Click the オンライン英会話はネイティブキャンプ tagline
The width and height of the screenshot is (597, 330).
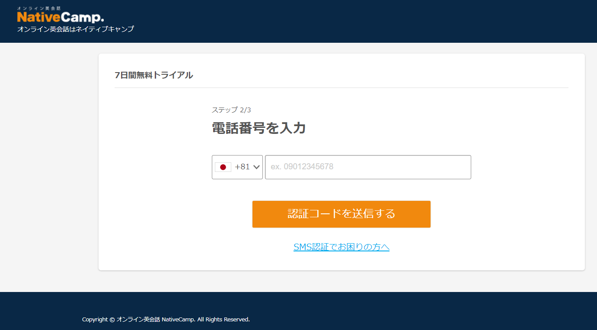(x=76, y=29)
